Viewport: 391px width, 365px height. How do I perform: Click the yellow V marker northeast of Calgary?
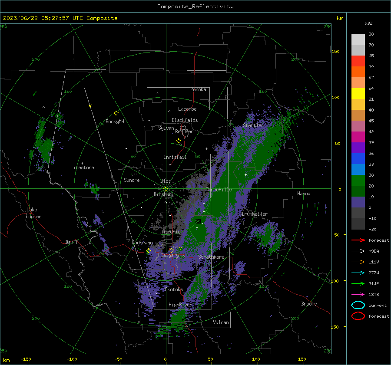(180, 248)
